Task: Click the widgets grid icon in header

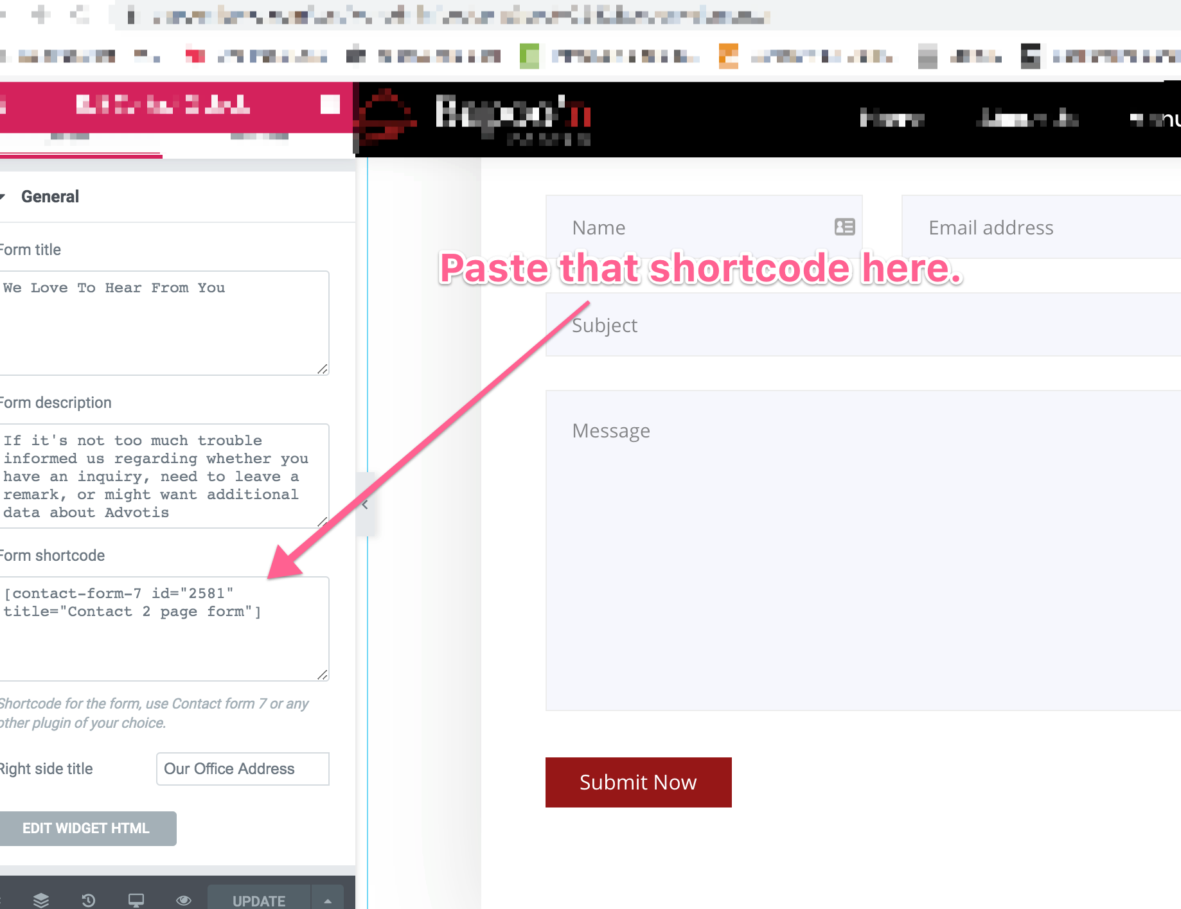Action: (330, 105)
